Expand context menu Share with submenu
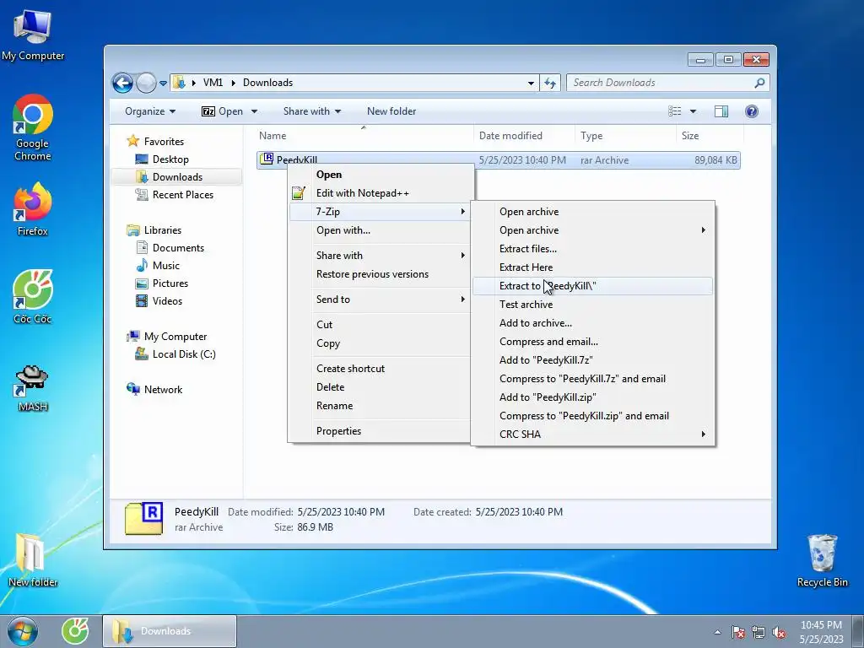Viewport: 864px width, 648px height. pos(381,256)
